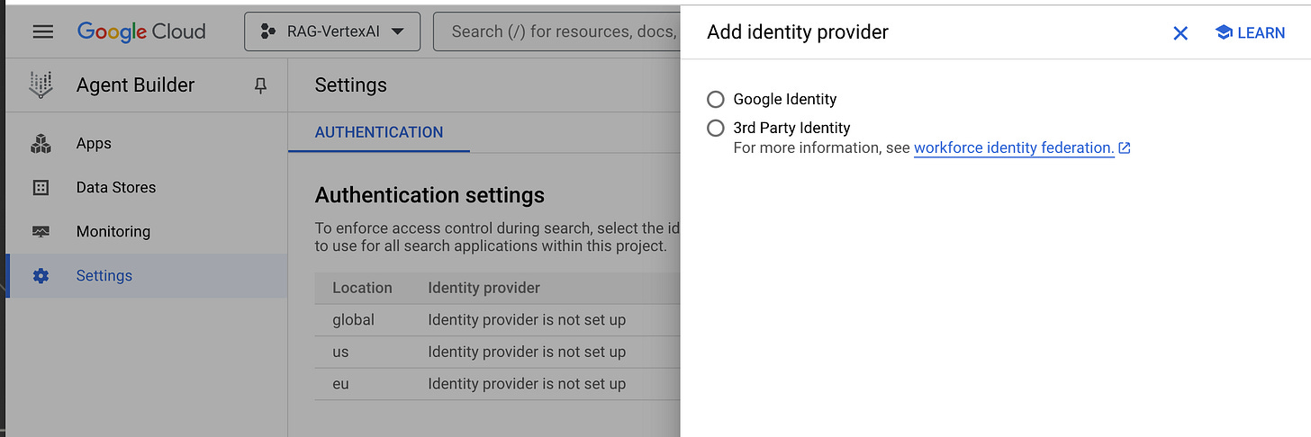Click the Google Cloud logo
The image size is (1311, 437).
[x=141, y=31]
